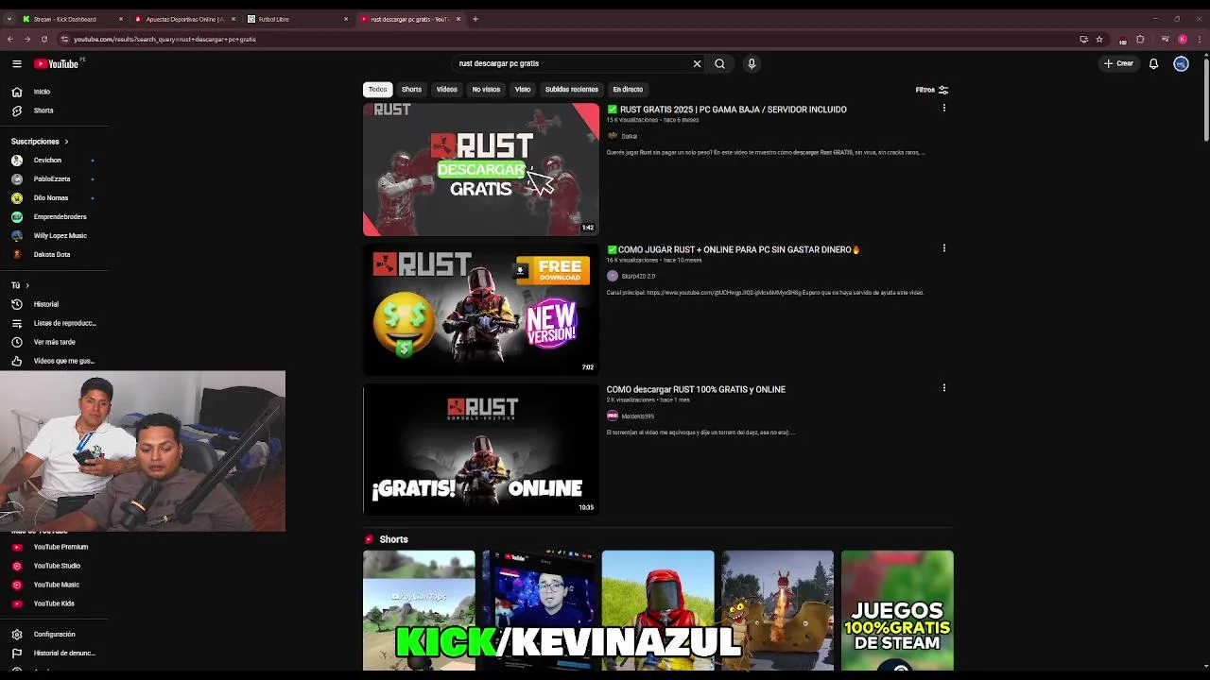1210x680 pixels.
Task: Open YouTube notifications bell
Action: (1153, 63)
